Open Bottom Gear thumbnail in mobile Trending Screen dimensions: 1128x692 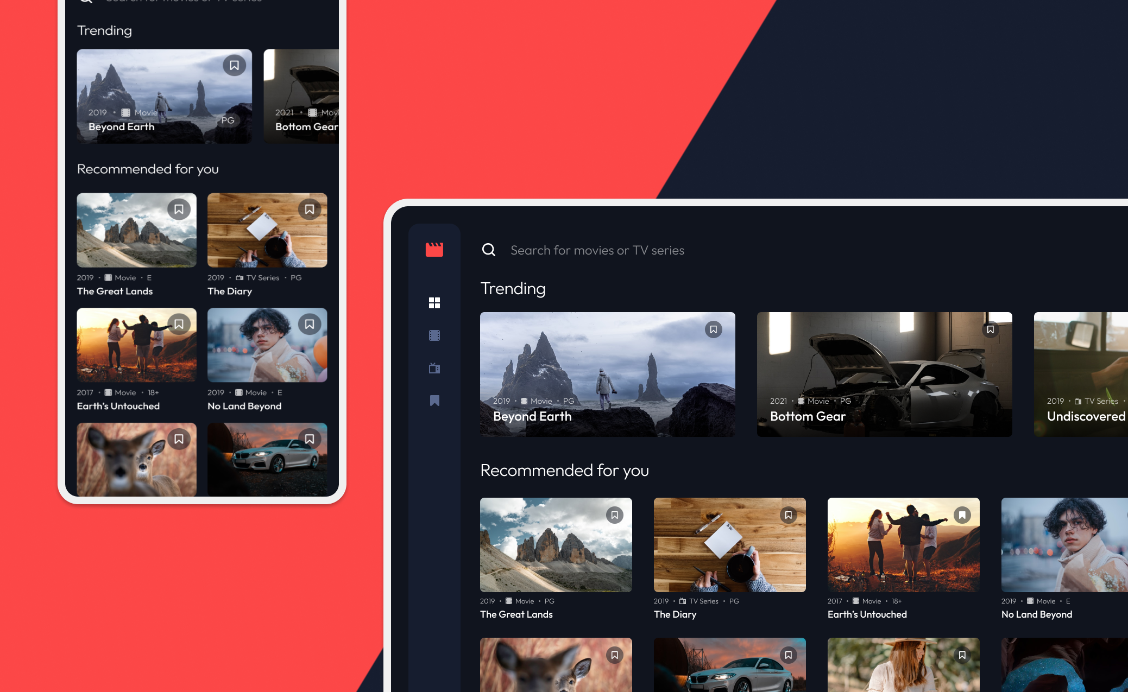[301, 97]
